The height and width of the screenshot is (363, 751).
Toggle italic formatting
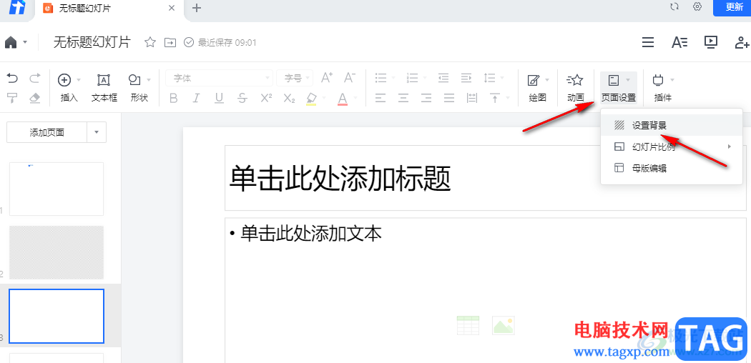tap(197, 99)
